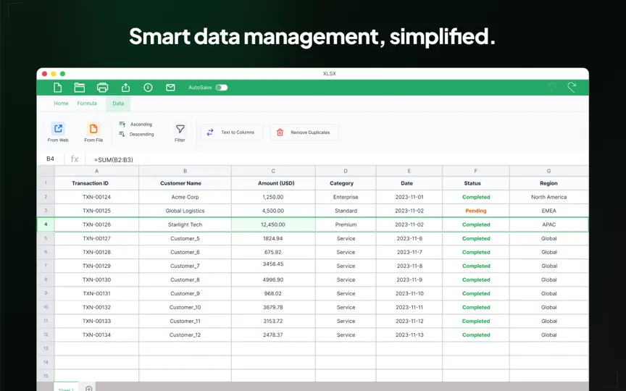Open the info icon
The width and height of the screenshot is (626, 391).
[x=148, y=88]
